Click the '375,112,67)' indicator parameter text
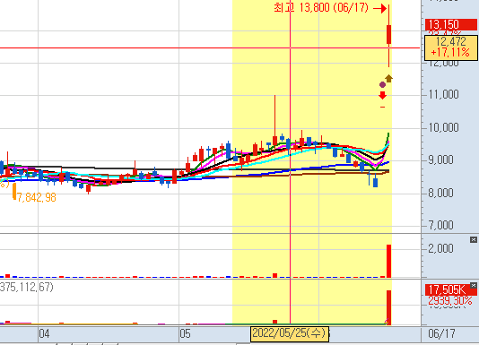The height and width of the screenshot is (345, 479). point(27,287)
